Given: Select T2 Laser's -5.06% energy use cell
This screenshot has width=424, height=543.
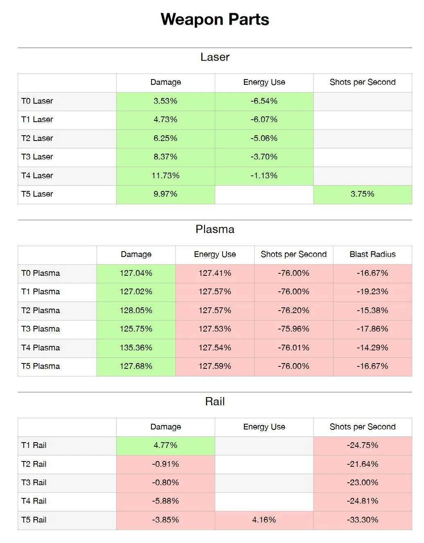Looking at the screenshot, I should 264,139.
